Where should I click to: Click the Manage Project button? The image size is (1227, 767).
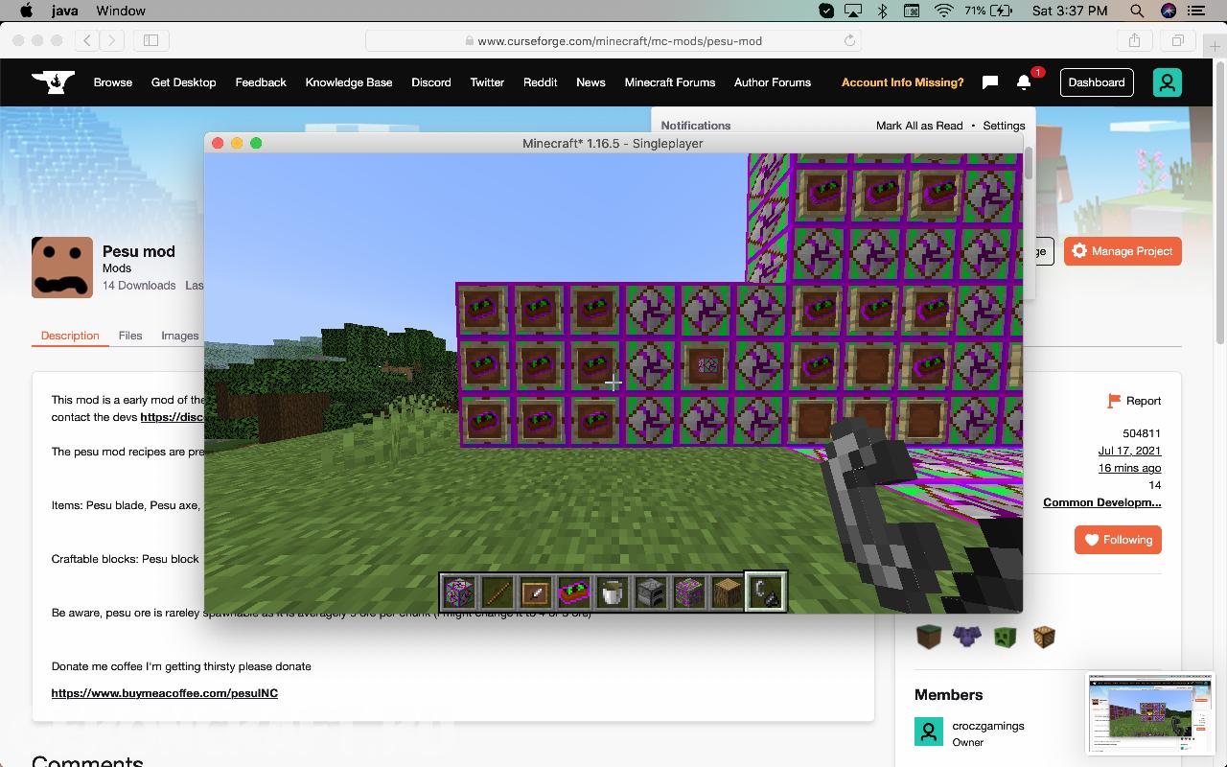[x=1123, y=251]
